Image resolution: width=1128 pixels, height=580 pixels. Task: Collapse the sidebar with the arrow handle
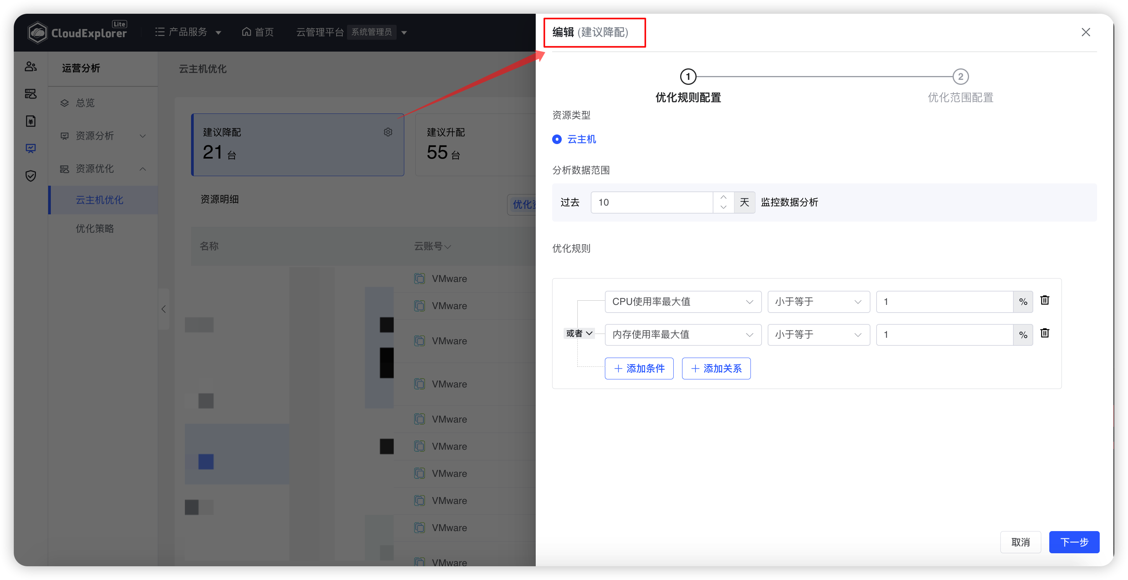click(163, 309)
